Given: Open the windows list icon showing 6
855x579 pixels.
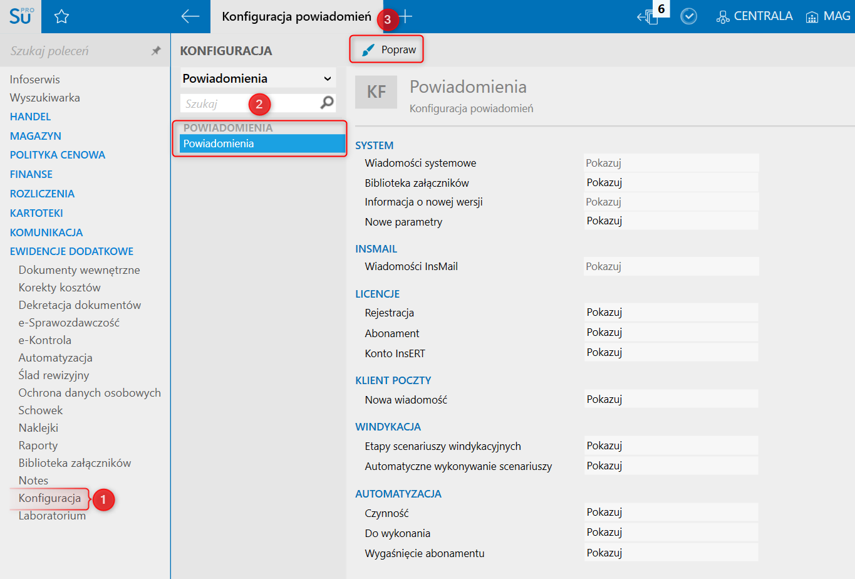Looking at the screenshot, I should point(648,17).
